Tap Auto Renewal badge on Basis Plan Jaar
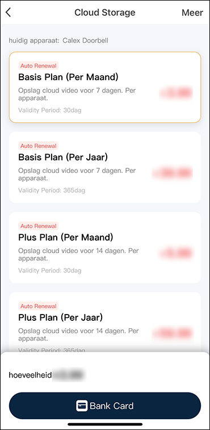 39,146
